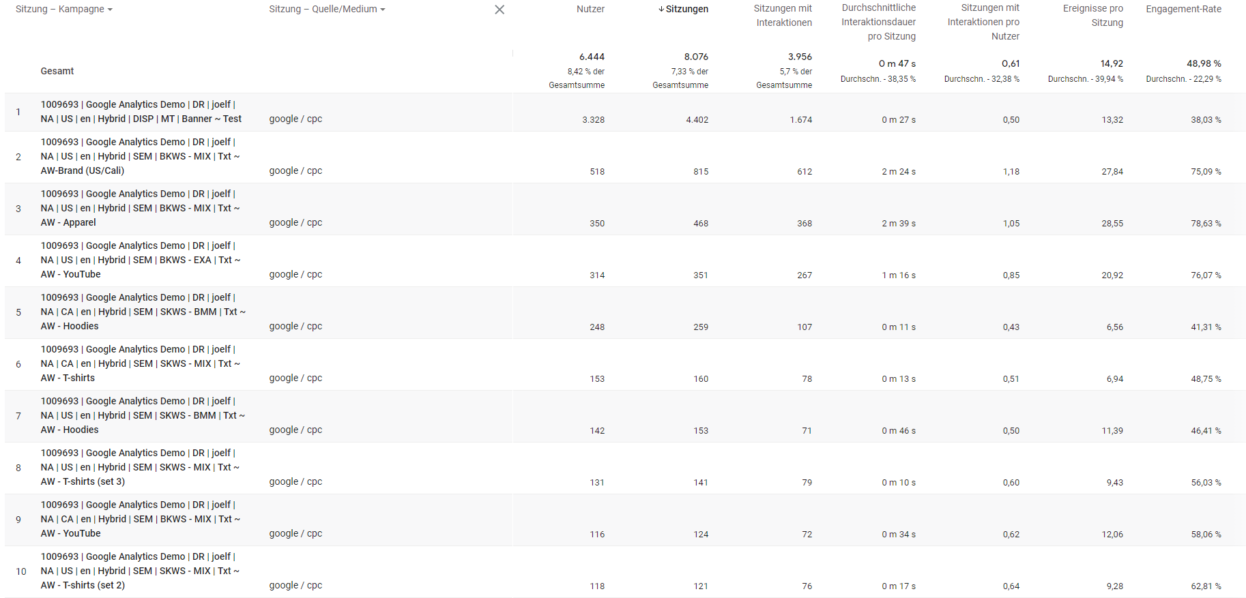Screen dimensions: 1246x598
Task: Click google / cpc in row 1
Action: 295,119
